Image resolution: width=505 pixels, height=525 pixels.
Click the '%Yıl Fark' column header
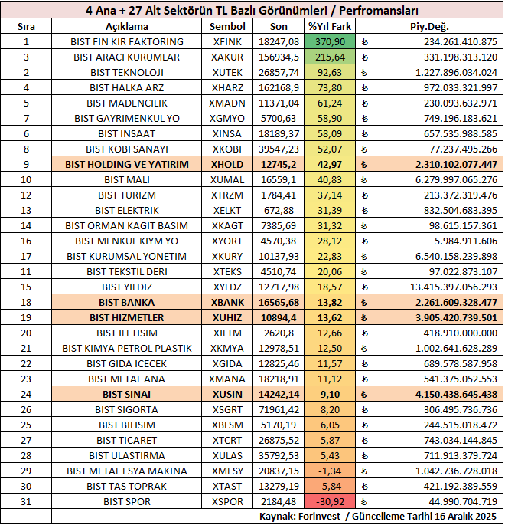click(330, 26)
